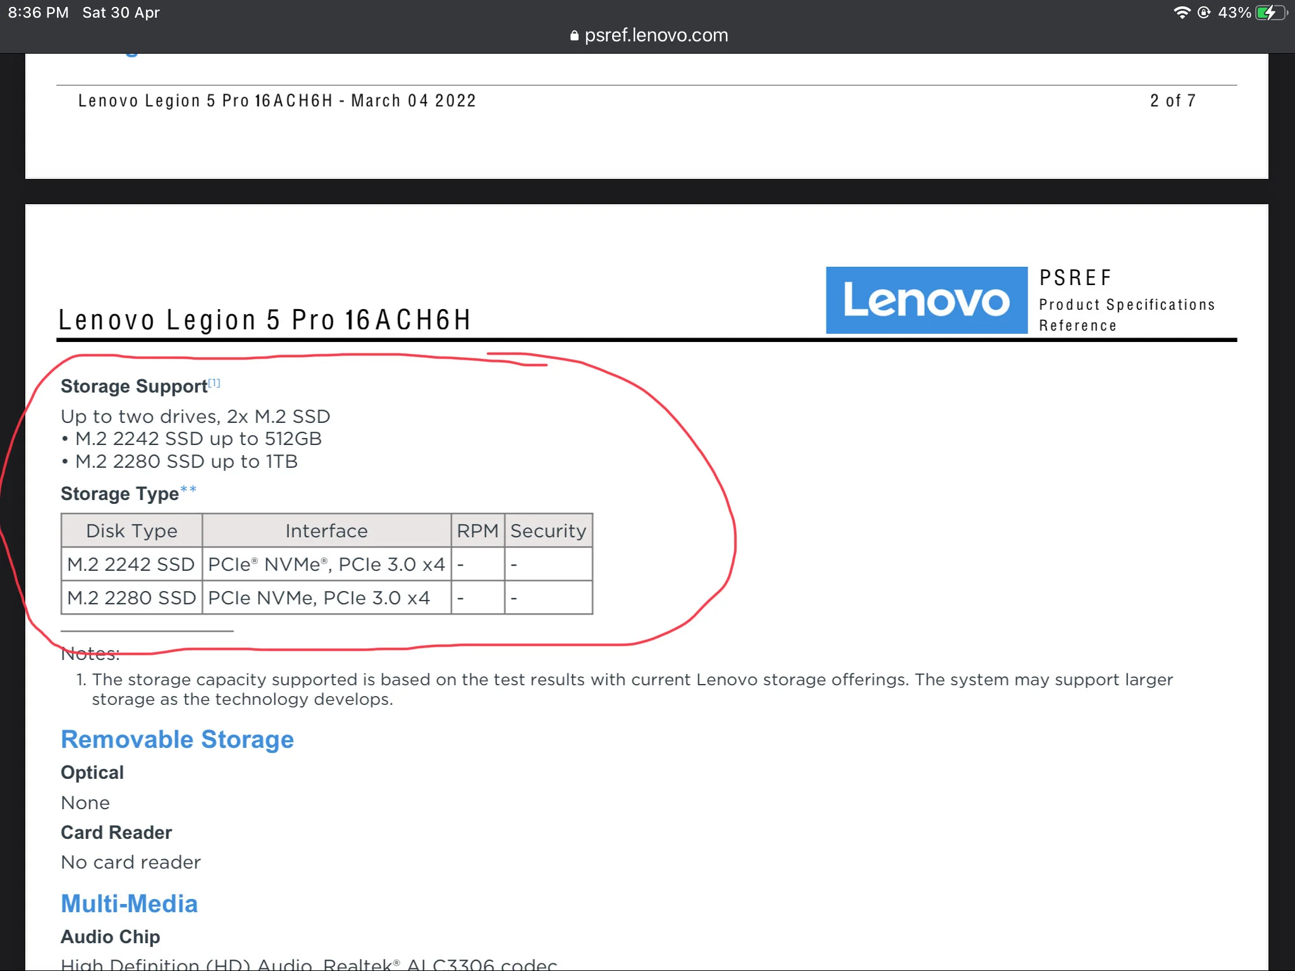The width and height of the screenshot is (1295, 971).
Task: Select the Security column header
Action: click(x=548, y=530)
